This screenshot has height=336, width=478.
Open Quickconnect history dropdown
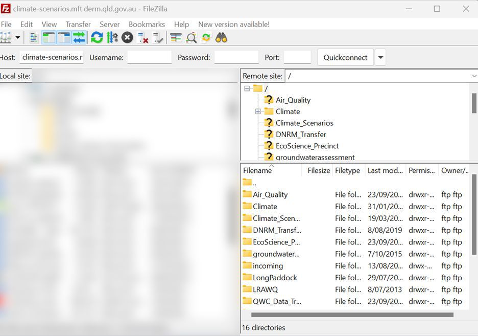[380, 57]
